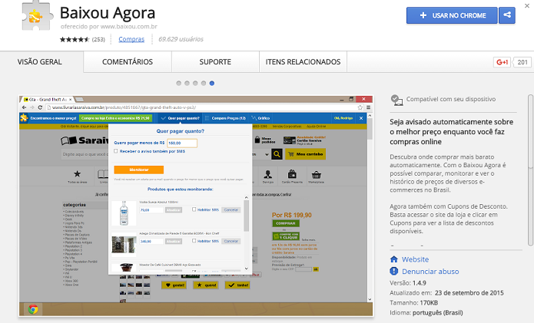Switch to the COMENTÁRIOS tab
534x323 pixels.
[128, 62]
